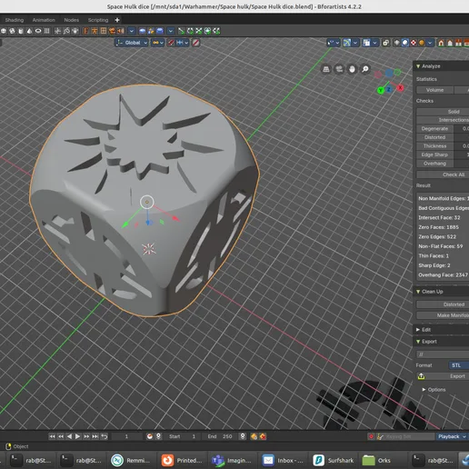Add a UV sphere from the mesh toolbar
Image resolution: width=469 pixels, height=469 pixels.
(4, 31)
